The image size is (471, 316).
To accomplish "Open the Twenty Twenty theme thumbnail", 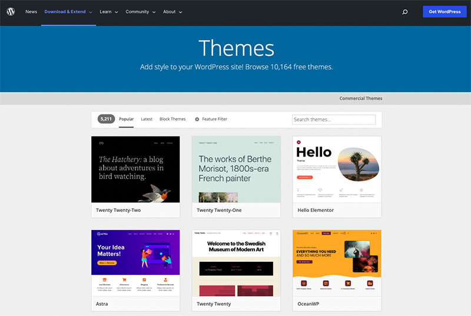I will coord(236,263).
